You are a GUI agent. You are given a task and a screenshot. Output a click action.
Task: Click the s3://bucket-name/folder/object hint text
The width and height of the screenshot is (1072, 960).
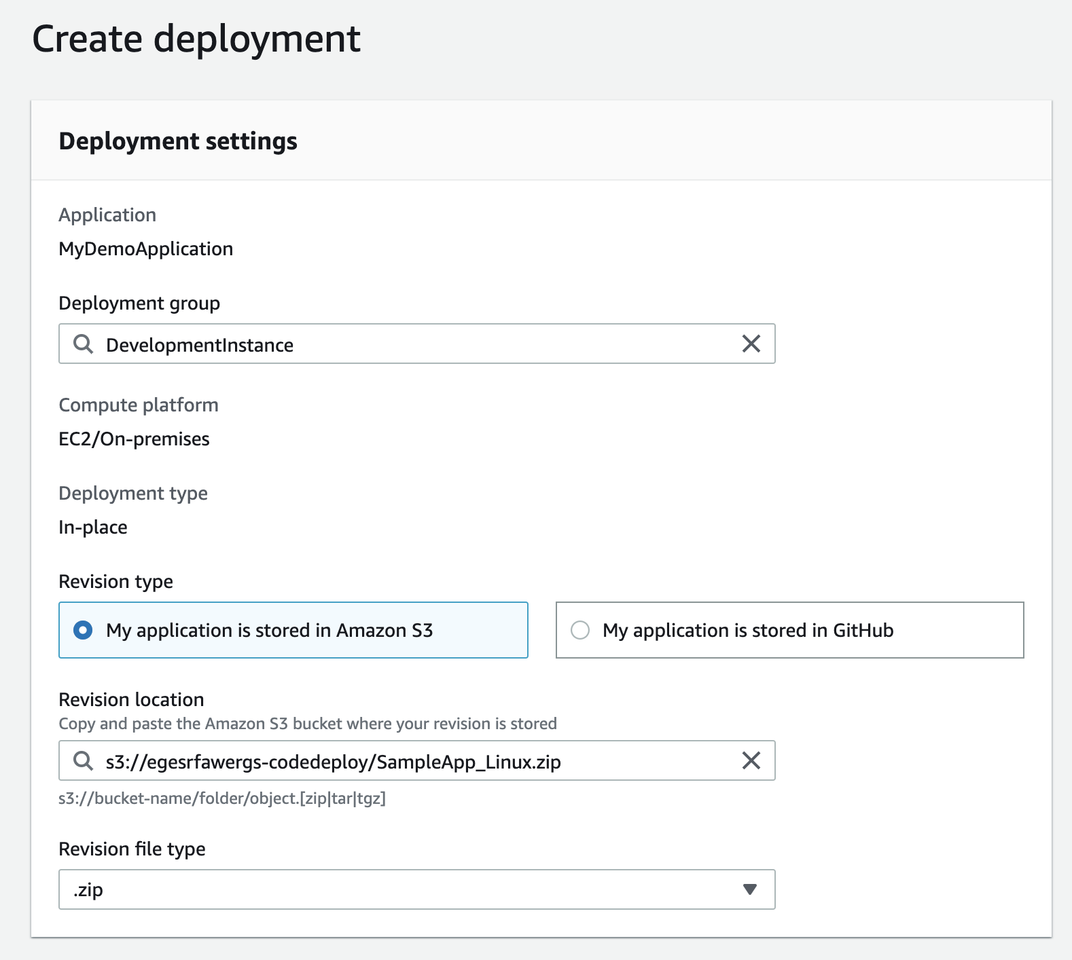click(x=222, y=798)
